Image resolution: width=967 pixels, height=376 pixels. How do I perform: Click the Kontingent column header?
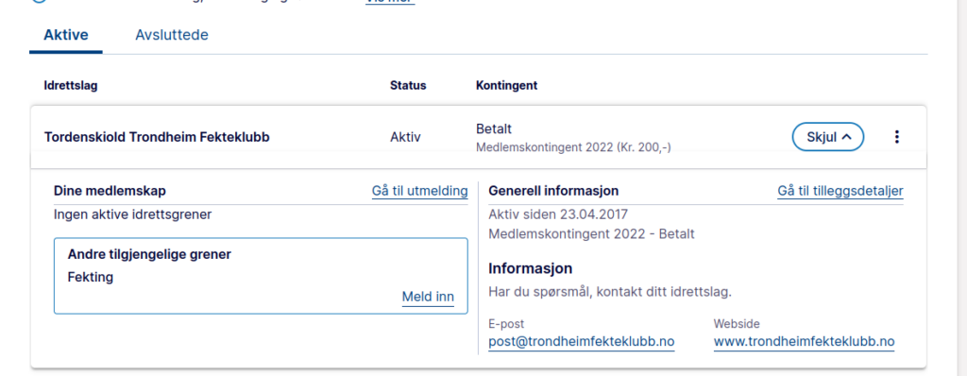pyautogui.click(x=506, y=86)
